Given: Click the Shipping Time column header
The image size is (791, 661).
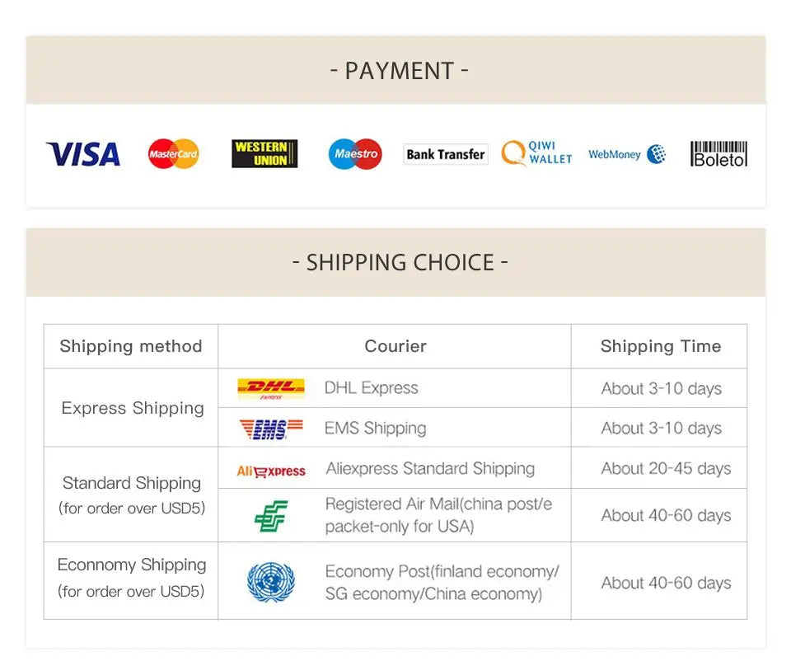Looking at the screenshot, I should [x=660, y=346].
